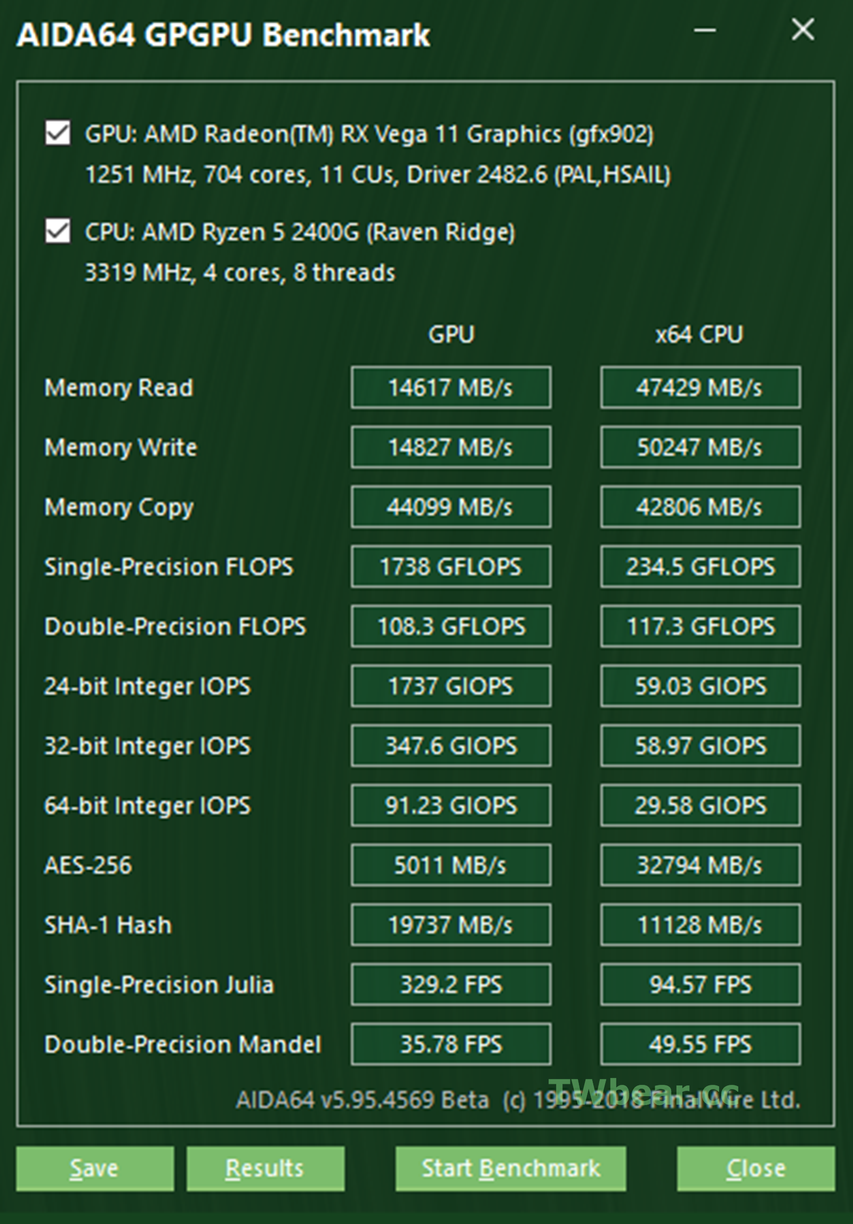Close the window using the title bar X

click(x=803, y=29)
